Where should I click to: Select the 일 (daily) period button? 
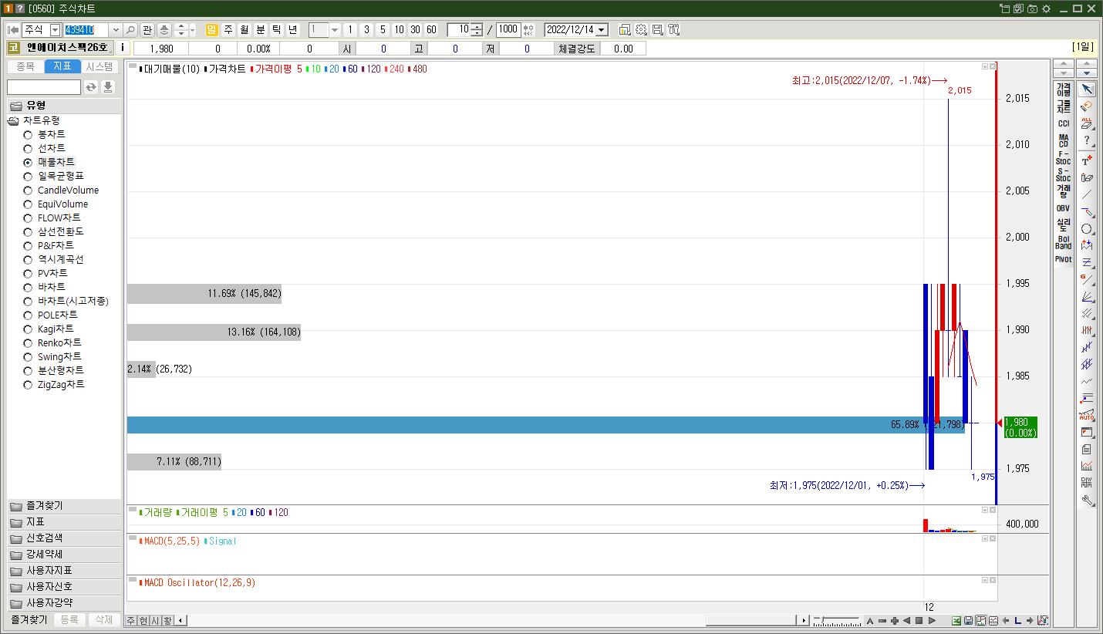[x=211, y=30]
